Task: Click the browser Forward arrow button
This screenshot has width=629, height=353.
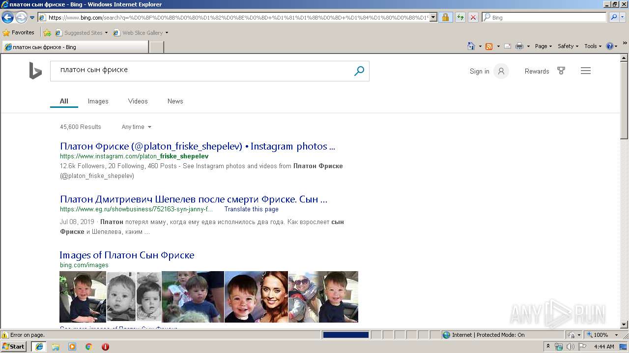Action: (21, 18)
